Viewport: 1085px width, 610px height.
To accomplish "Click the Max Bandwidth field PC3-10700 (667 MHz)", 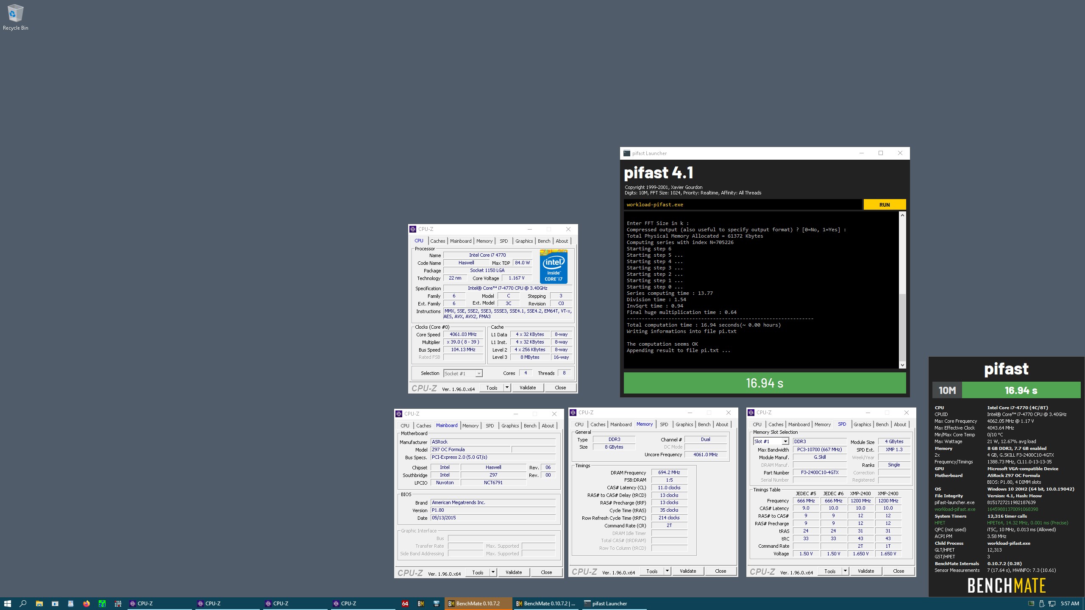I will 820,449.
